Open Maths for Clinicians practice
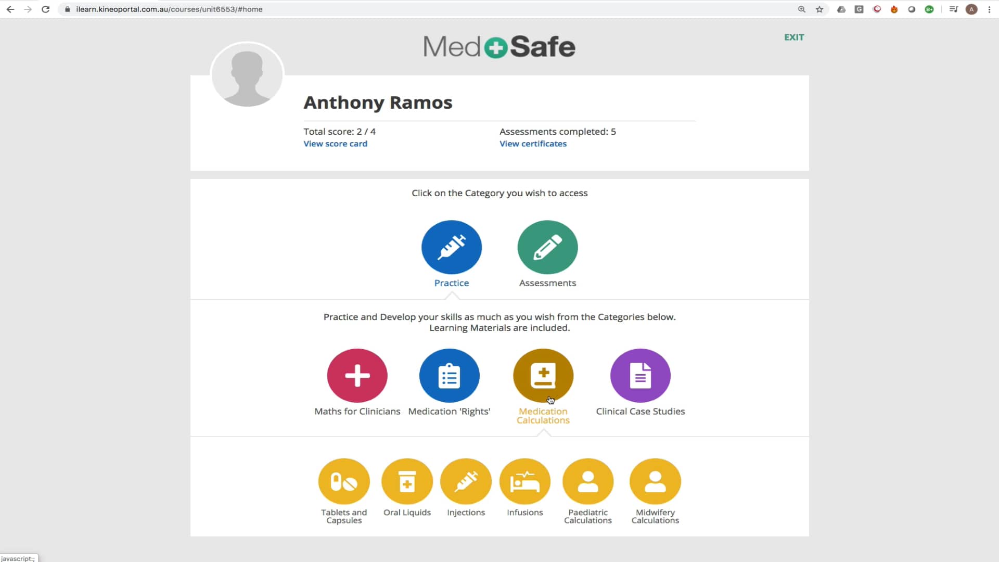The image size is (999, 562). pyautogui.click(x=357, y=375)
